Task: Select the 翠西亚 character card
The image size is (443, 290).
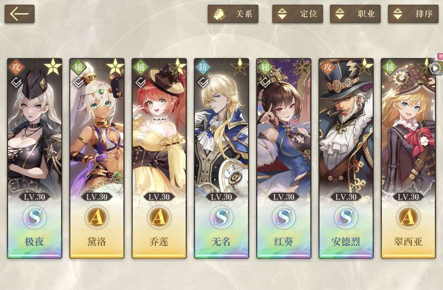Action: (x=408, y=158)
